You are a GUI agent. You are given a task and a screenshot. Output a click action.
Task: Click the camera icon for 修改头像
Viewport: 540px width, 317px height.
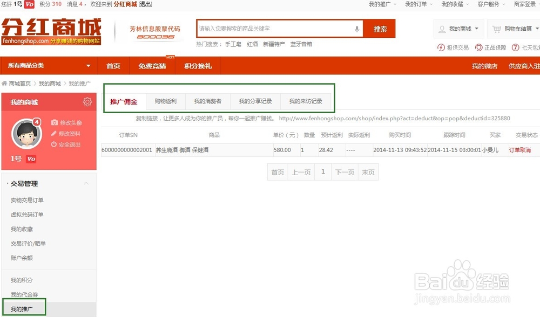(55, 122)
